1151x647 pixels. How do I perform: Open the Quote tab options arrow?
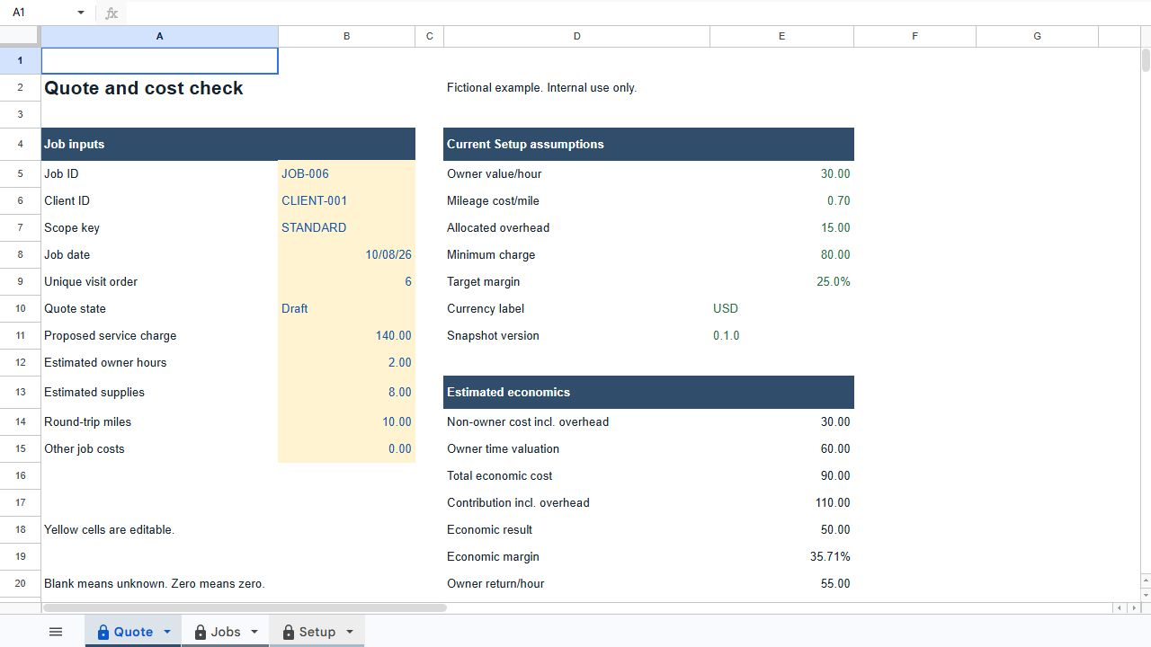point(166,632)
